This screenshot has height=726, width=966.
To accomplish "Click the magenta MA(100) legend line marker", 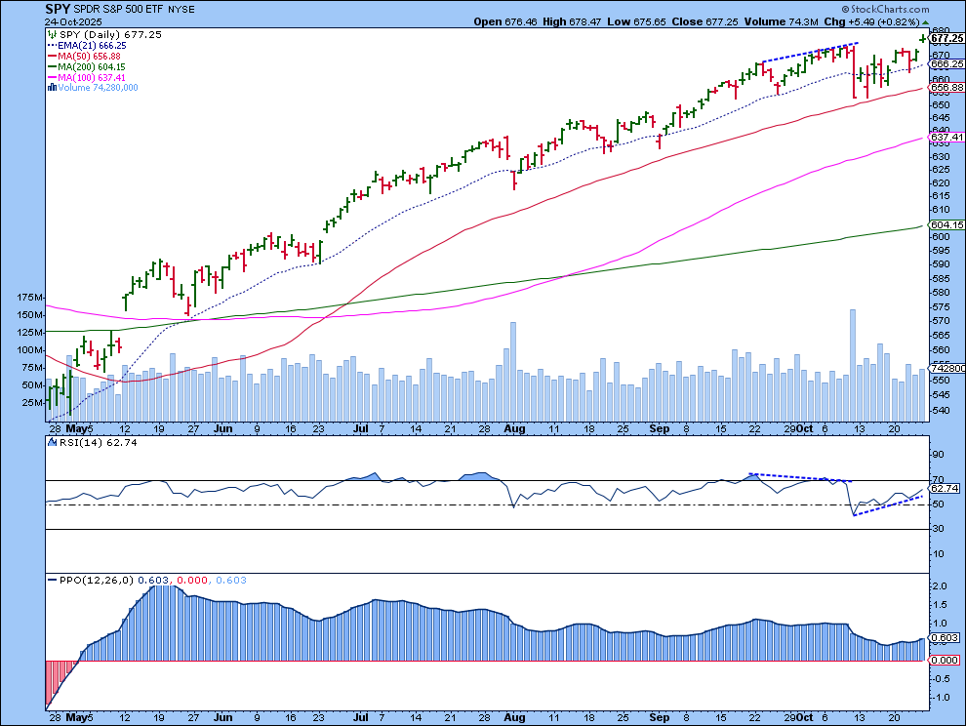I will tap(51, 77).
